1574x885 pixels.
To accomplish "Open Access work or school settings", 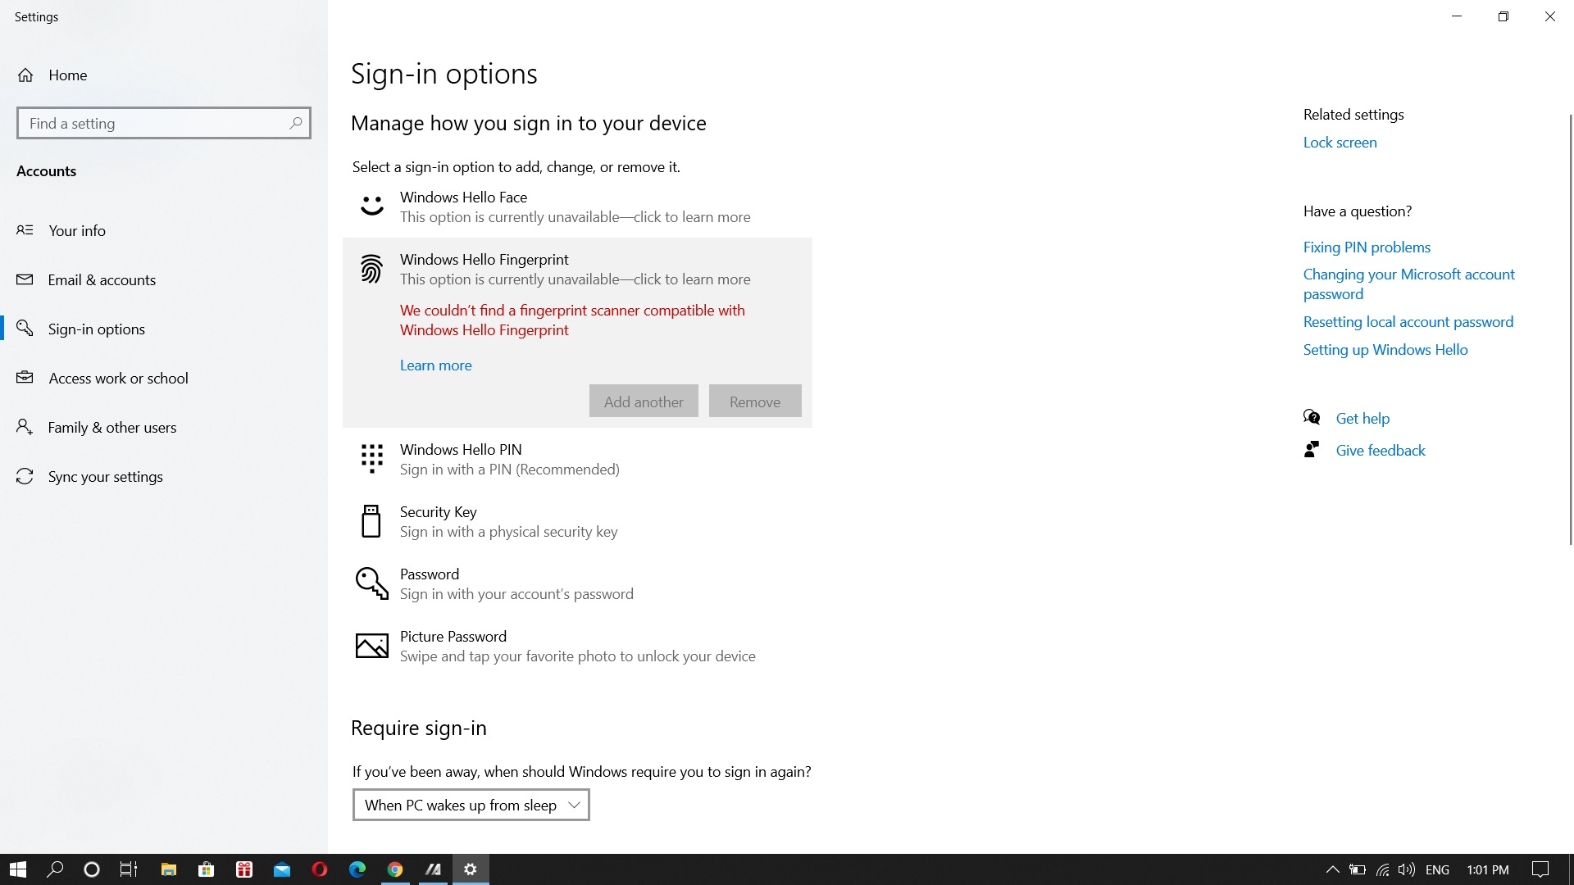I will (118, 378).
